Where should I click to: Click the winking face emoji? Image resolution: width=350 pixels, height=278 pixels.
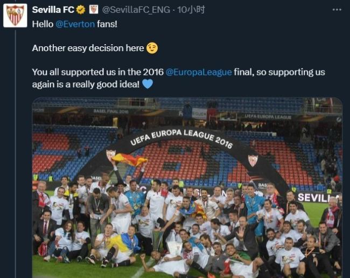[152, 48]
